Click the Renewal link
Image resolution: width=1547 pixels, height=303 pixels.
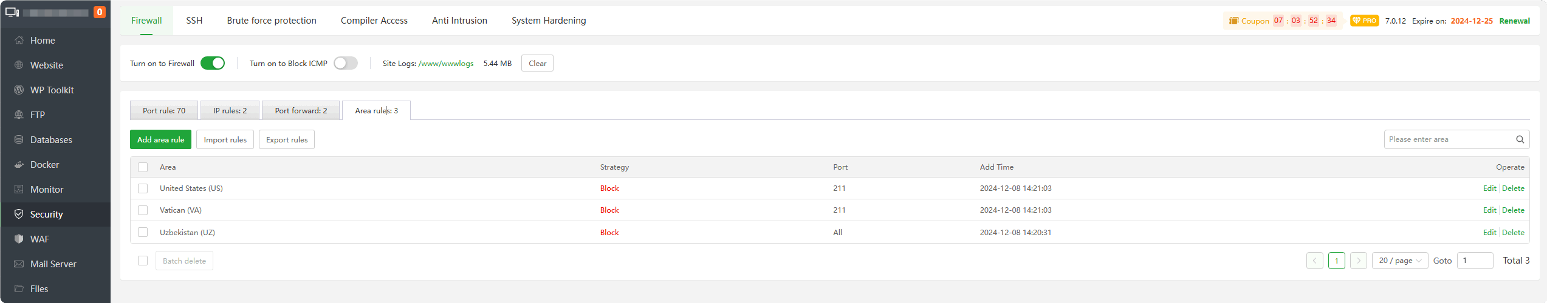tap(1514, 21)
